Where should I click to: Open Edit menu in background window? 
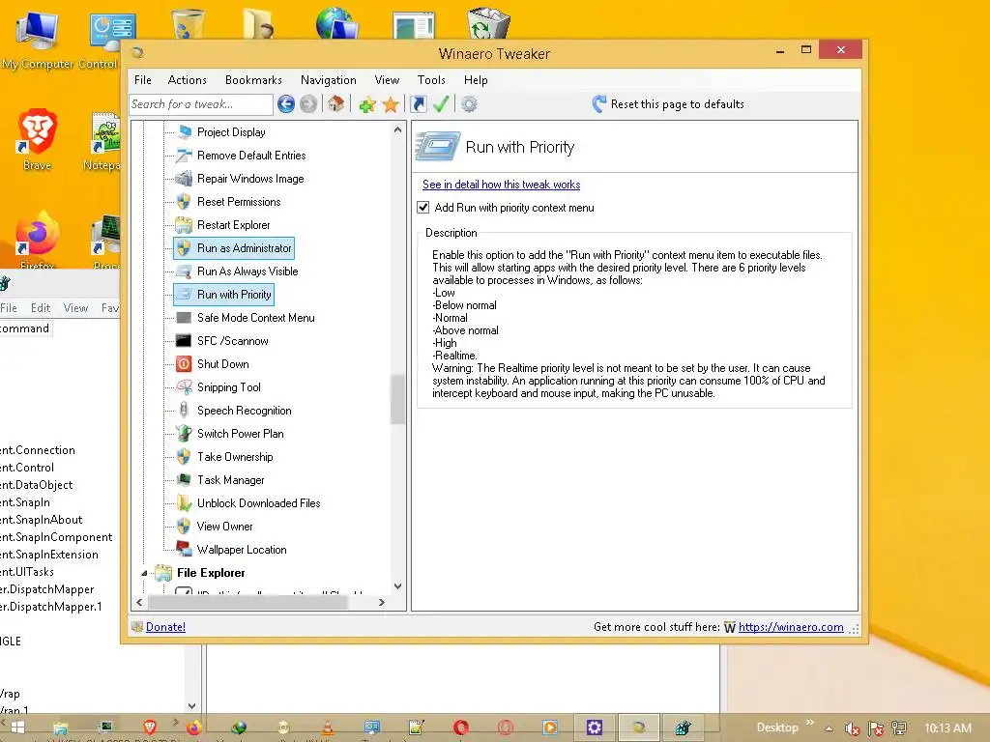pyautogui.click(x=41, y=308)
